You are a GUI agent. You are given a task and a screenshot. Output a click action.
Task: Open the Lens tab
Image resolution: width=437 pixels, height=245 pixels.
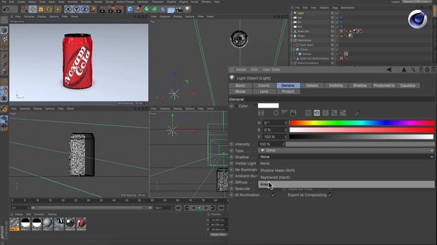[264, 91]
